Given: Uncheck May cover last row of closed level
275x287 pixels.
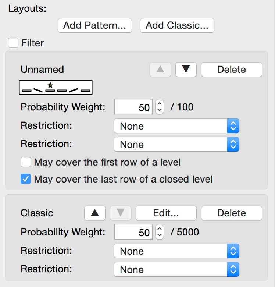Looking at the screenshot, I should click(x=26, y=179).
